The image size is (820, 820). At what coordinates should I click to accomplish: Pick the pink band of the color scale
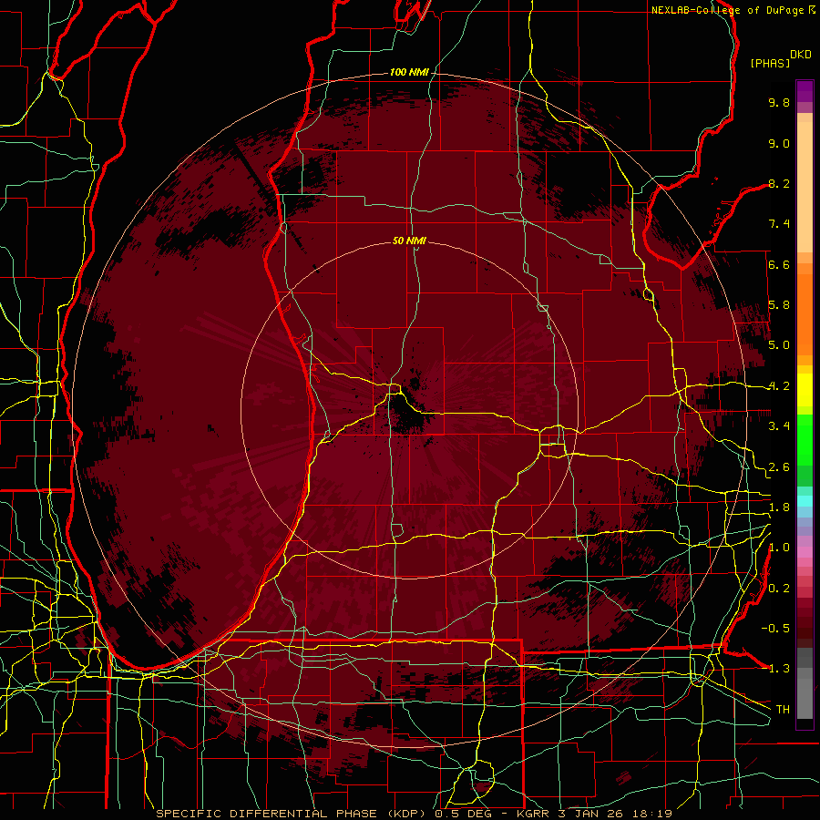pyautogui.click(x=805, y=552)
